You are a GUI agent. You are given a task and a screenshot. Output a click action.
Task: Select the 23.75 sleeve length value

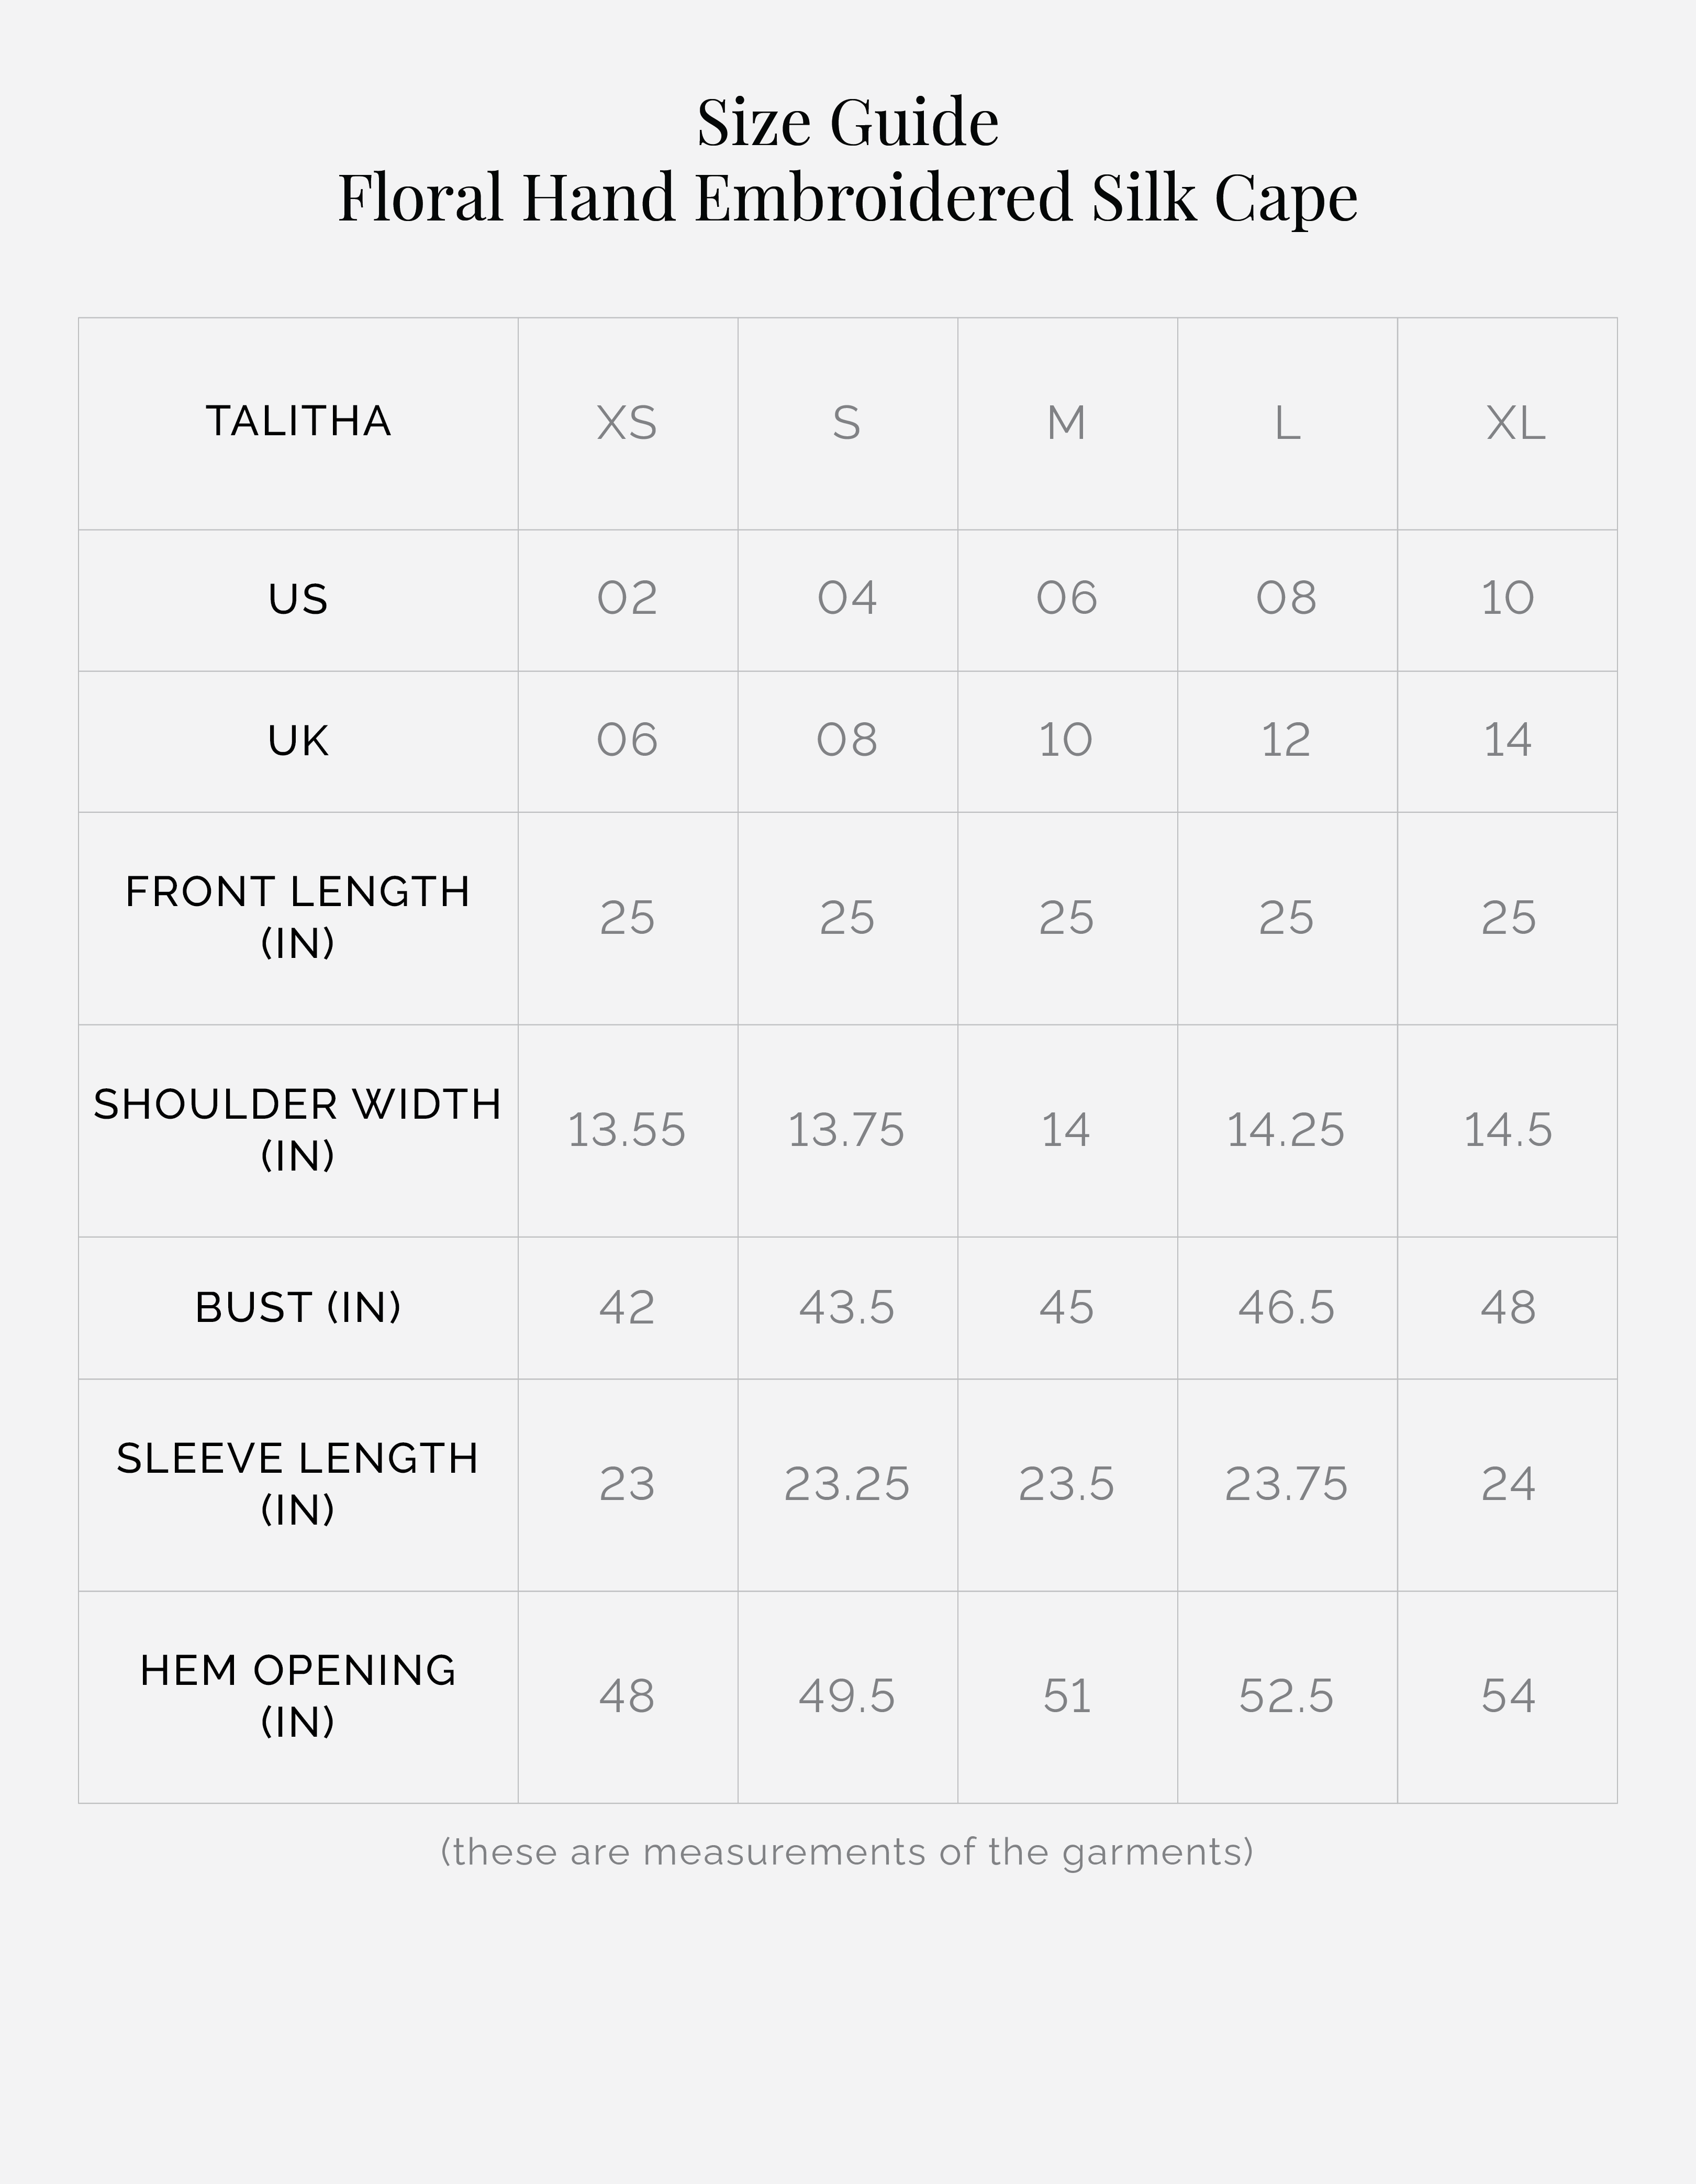point(1286,1484)
